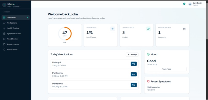This screenshot has width=208, height=100.
Task: Click the '0 taken' text
Action: click(x=125, y=37)
